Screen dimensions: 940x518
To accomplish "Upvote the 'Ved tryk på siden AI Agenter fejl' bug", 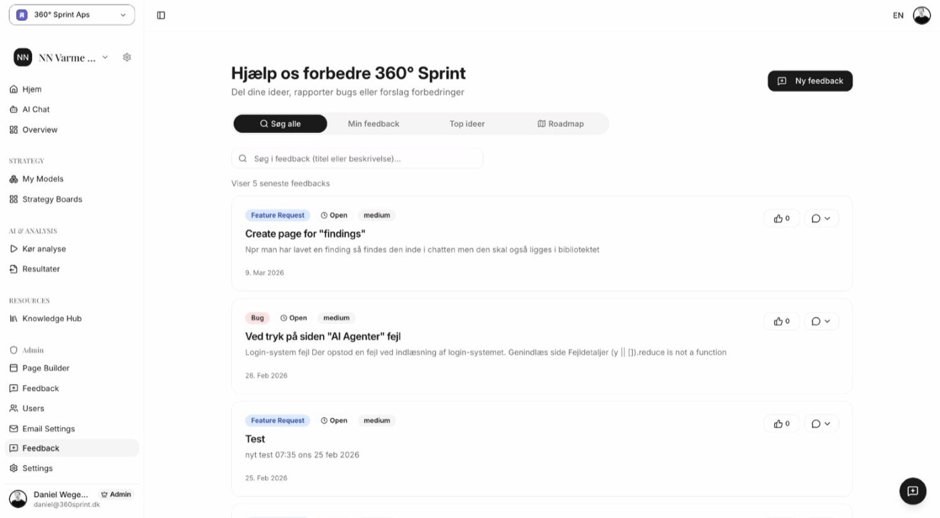I will 781,320.
